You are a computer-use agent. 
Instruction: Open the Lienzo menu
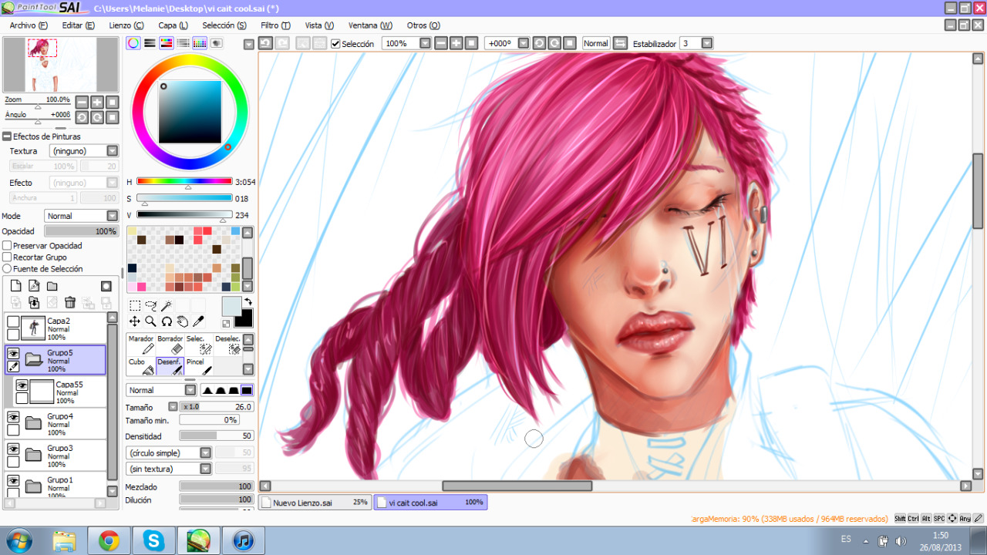click(127, 25)
